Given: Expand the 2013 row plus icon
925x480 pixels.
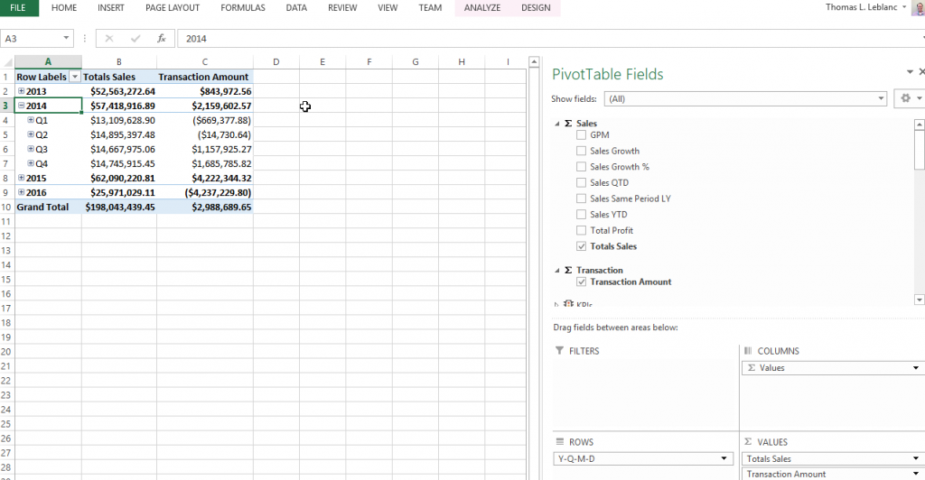Looking at the screenshot, I should point(21,91).
